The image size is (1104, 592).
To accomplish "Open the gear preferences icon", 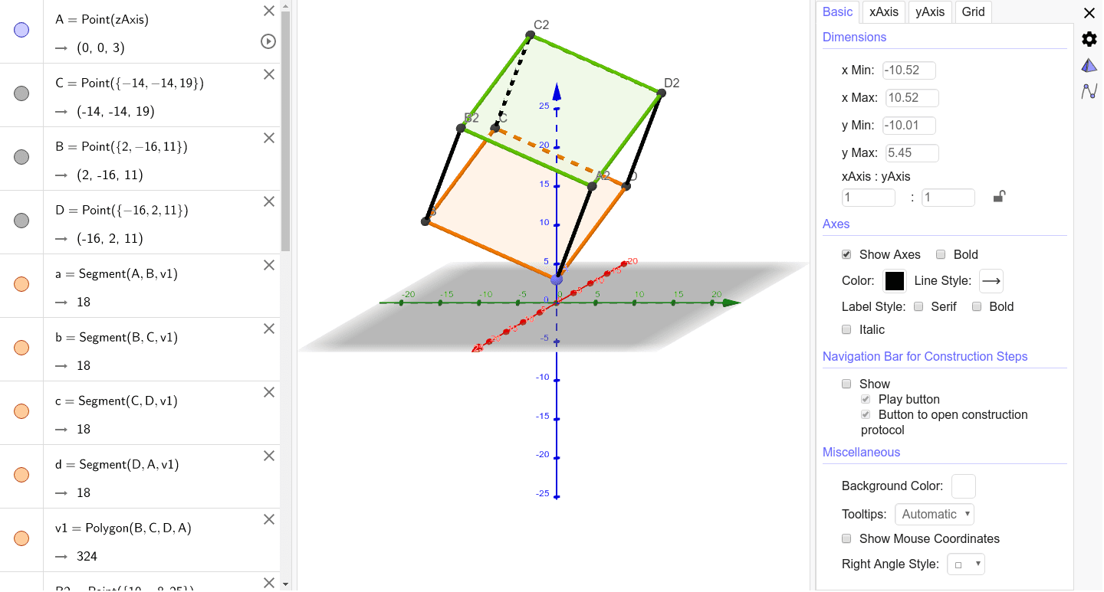I will coord(1089,39).
